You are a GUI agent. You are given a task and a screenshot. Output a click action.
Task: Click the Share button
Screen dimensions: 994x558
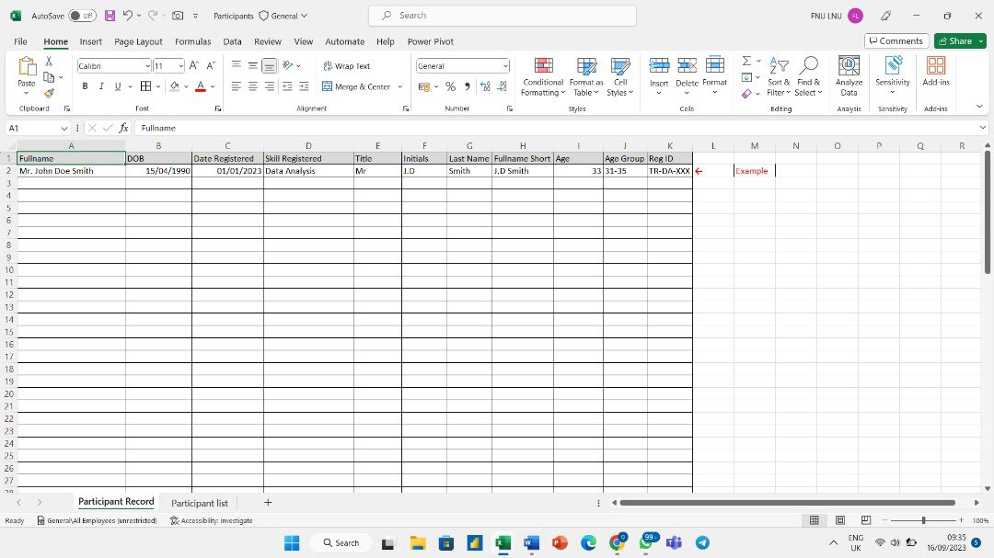click(958, 40)
